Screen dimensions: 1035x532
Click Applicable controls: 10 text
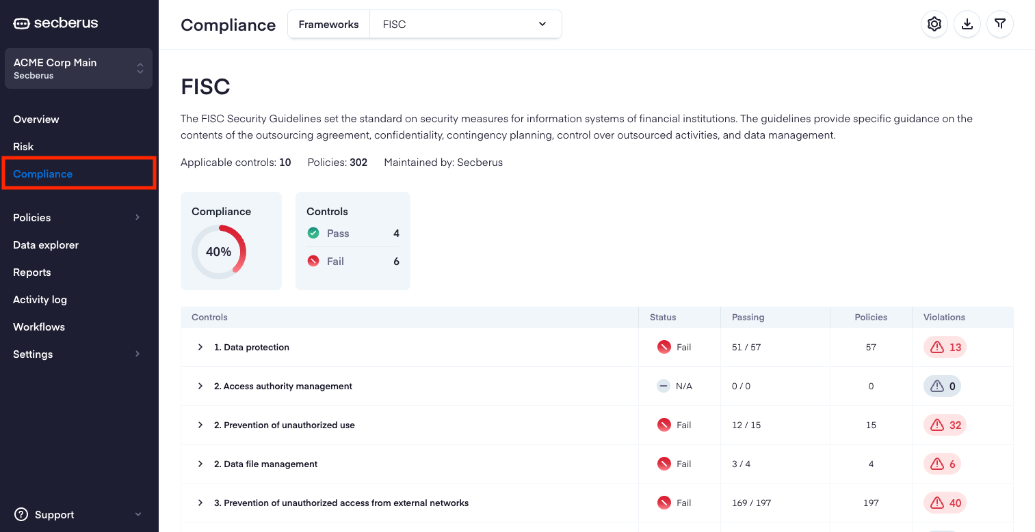click(236, 163)
